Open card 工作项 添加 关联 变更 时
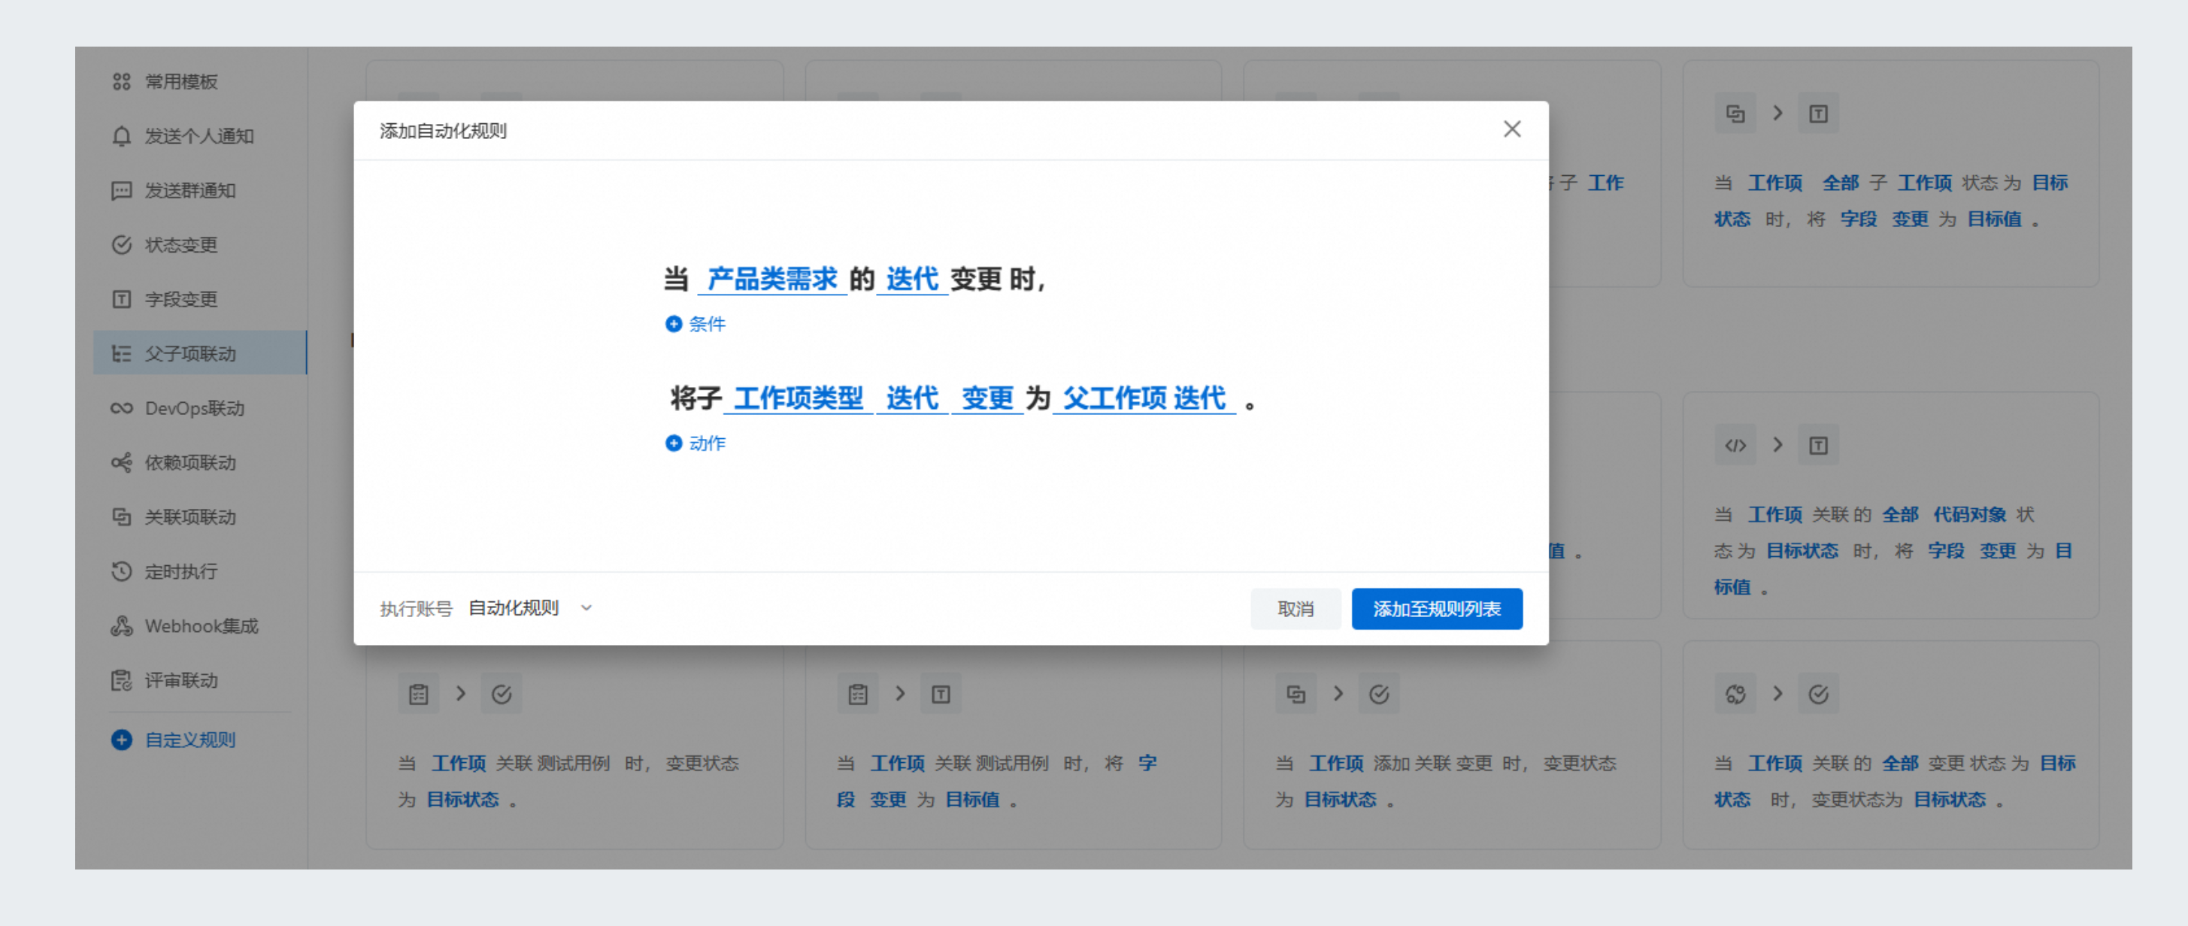Image resolution: width=2188 pixels, height=926 pixels. click(1452, 744)
